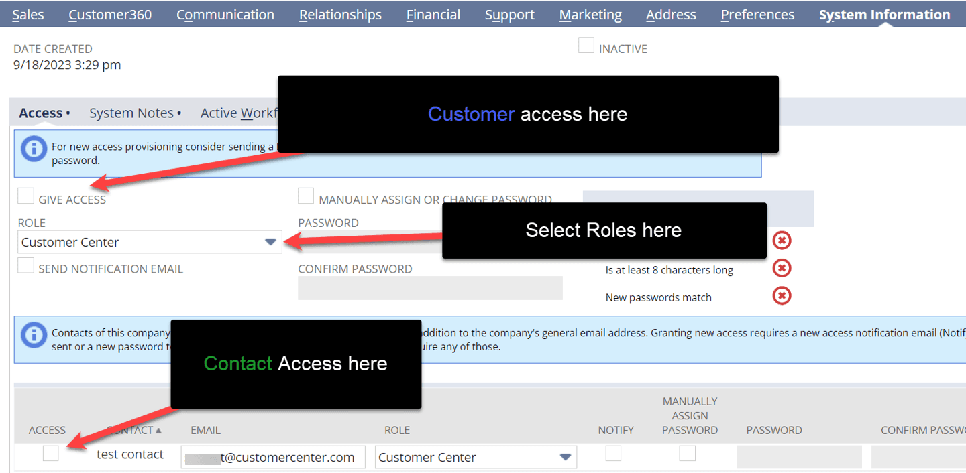Click the CONFIRM PASSWORD field below the customer password
This screenshot has width=966, height=473.
(x=430, y=288)
